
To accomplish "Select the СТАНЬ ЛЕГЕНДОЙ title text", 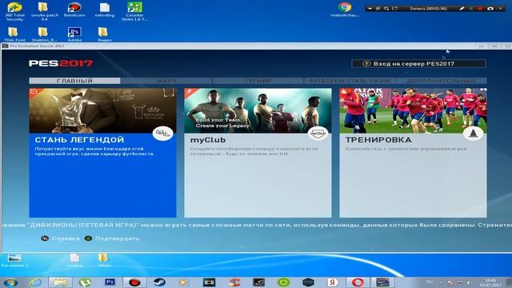I will [79, 140].
